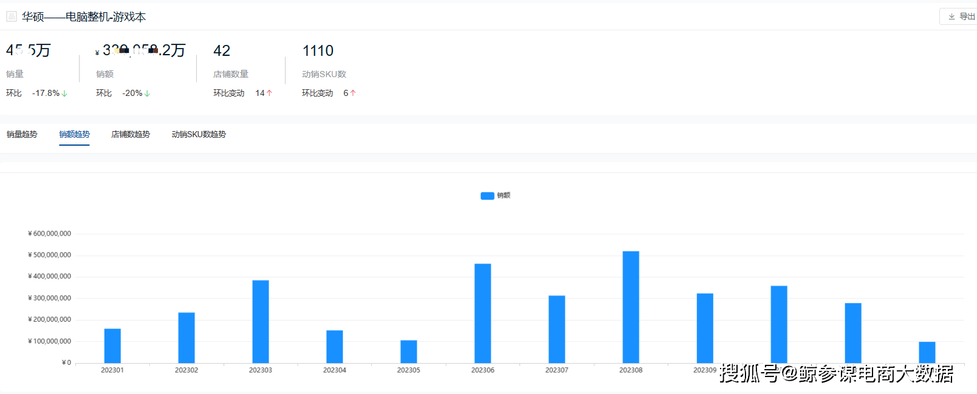Click the down arrow next to -20%
This screenshot has width=977, height=394.
click(147, 93)
